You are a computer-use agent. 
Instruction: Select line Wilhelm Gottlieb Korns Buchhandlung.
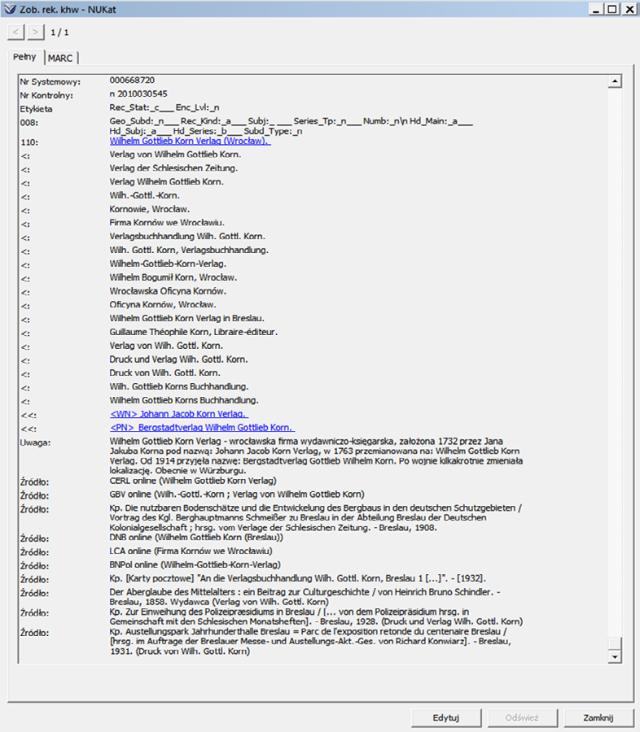click(184, 400)
